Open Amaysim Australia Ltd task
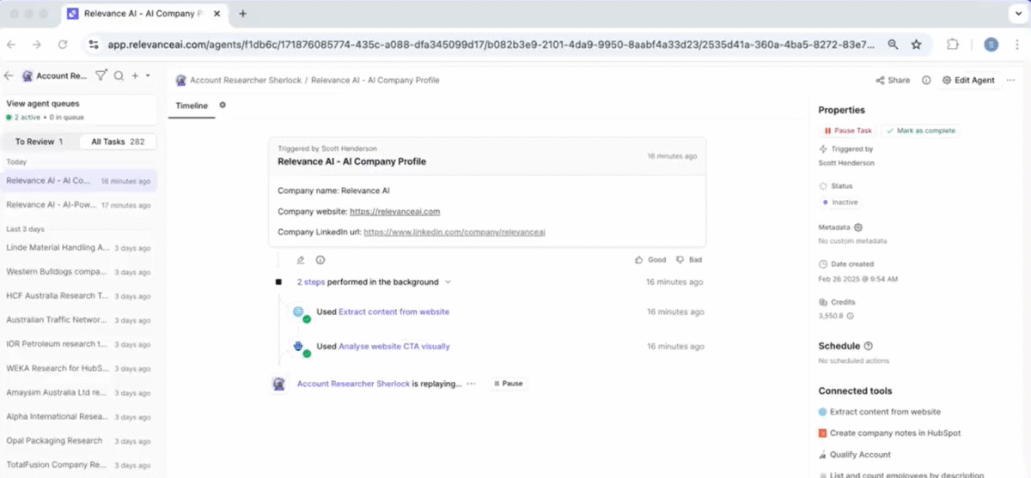Image resolution: width=1031 pixels, height=478 pixels. tap(79, 392)
